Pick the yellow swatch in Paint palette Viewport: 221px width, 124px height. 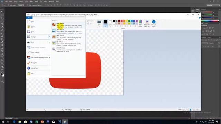tap(127, 21)
